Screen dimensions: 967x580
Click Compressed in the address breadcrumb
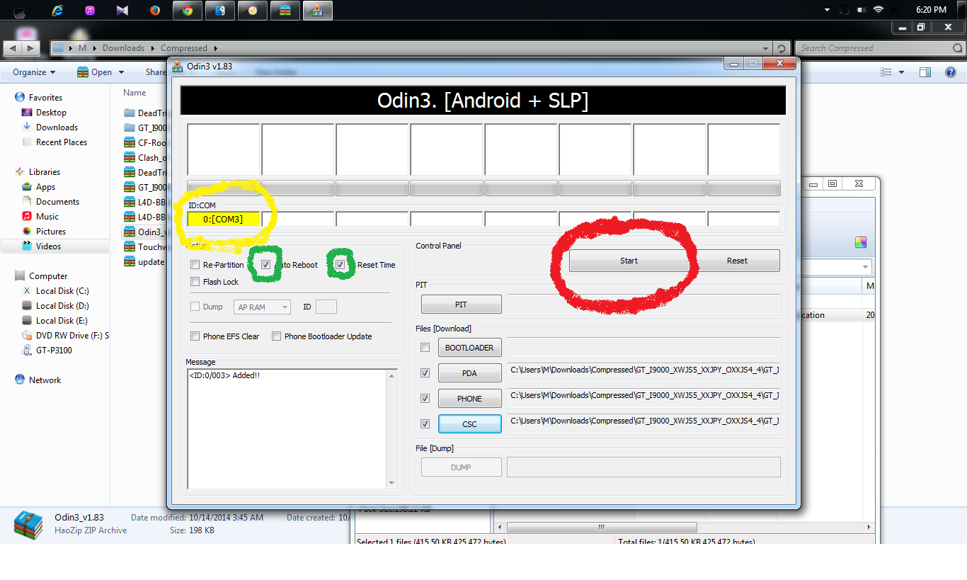click(x=184, y=48)
